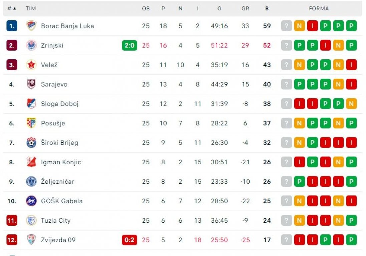Click Zrinjski's live 2:0 score badge
366x256 pixels.
[x=129, y=45]
